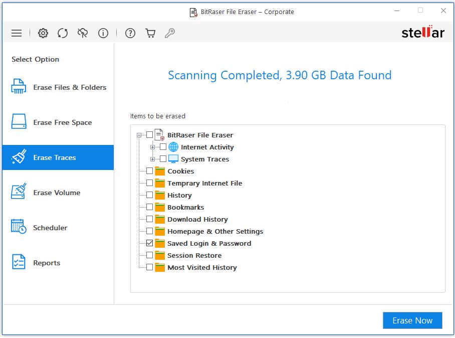The height and width of the screenshot is (338, 455).
Task: Click the drive-brush icon for Erase Volume
Action: 19,191
